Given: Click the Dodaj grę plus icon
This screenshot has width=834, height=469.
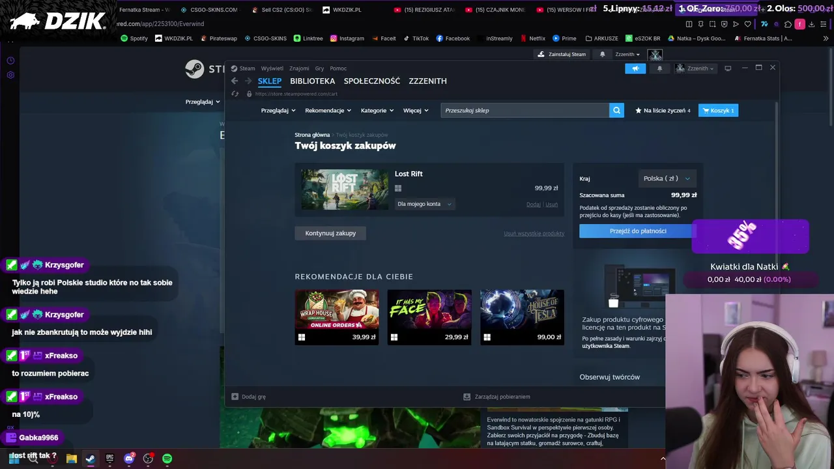Looking at the screenshot, I should pyautogui.click(x=235, y=396).
